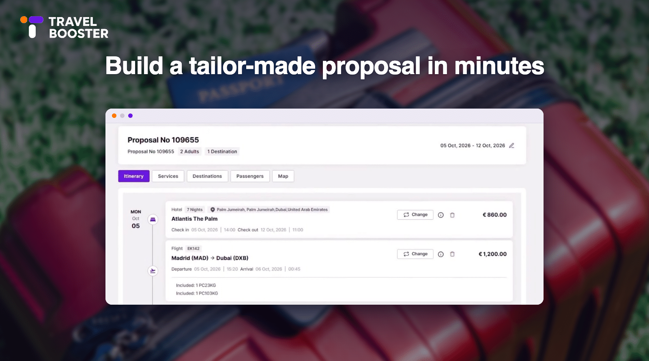The image size is (649, 361).
Task: Open the Destinations tab
Action: pos(207,176)
